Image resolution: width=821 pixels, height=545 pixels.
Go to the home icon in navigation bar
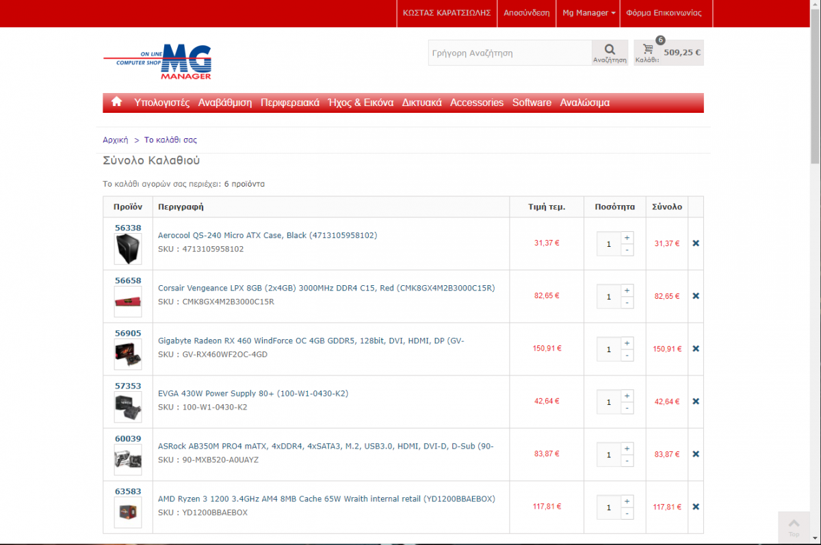point(116,102)
